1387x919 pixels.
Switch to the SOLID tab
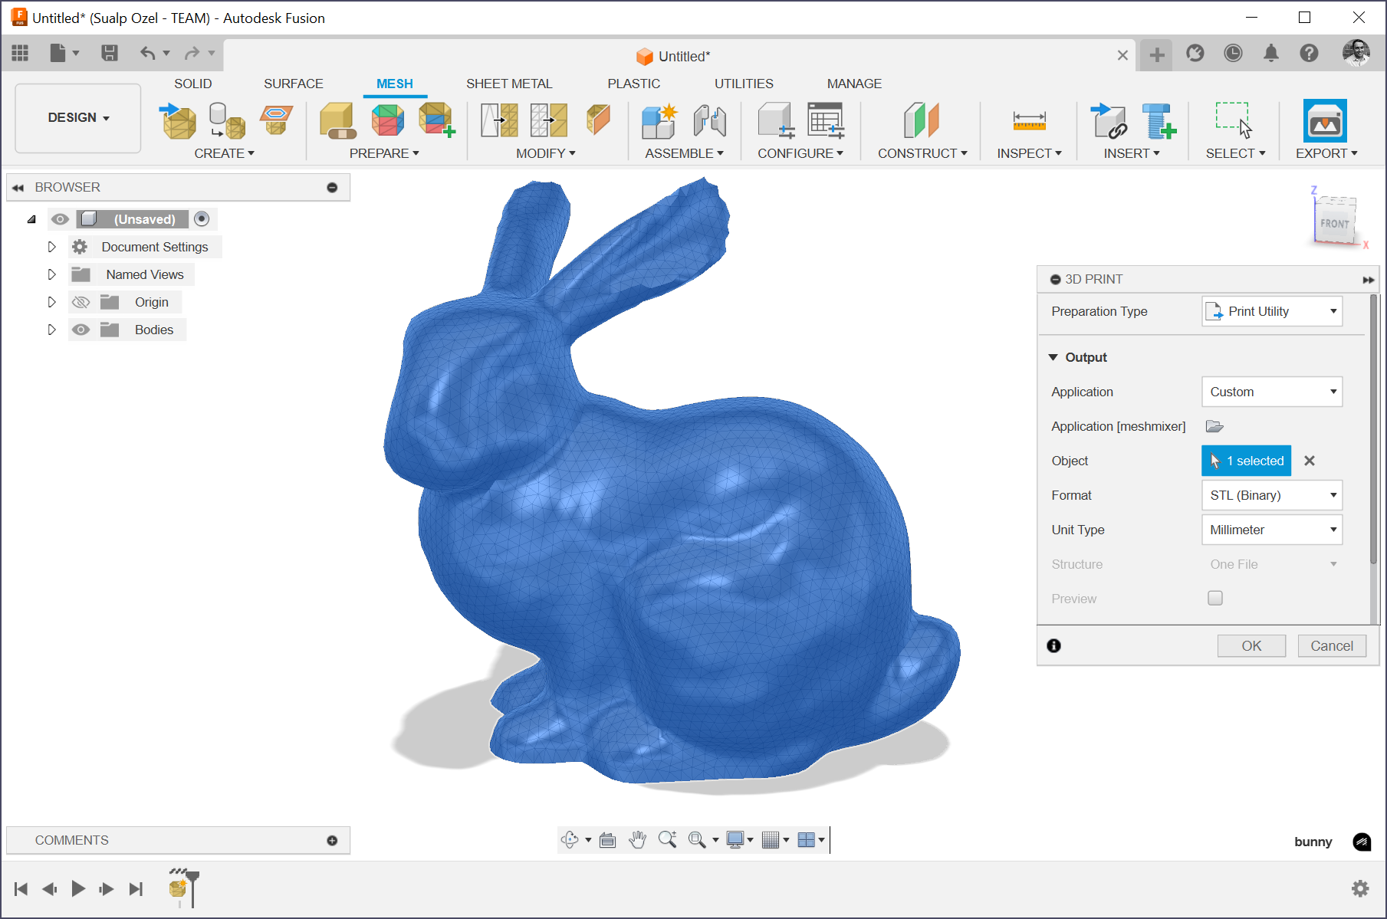pyautogui.click(x=192, y=84)
